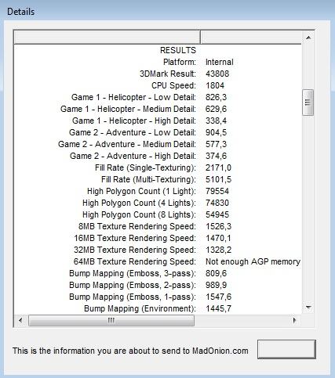Click the 1526,3 value

coord(218,226)
